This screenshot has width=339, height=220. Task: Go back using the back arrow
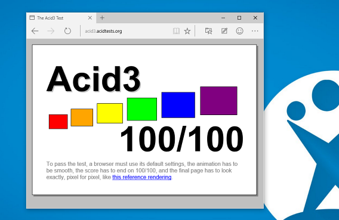click(35, 31)
